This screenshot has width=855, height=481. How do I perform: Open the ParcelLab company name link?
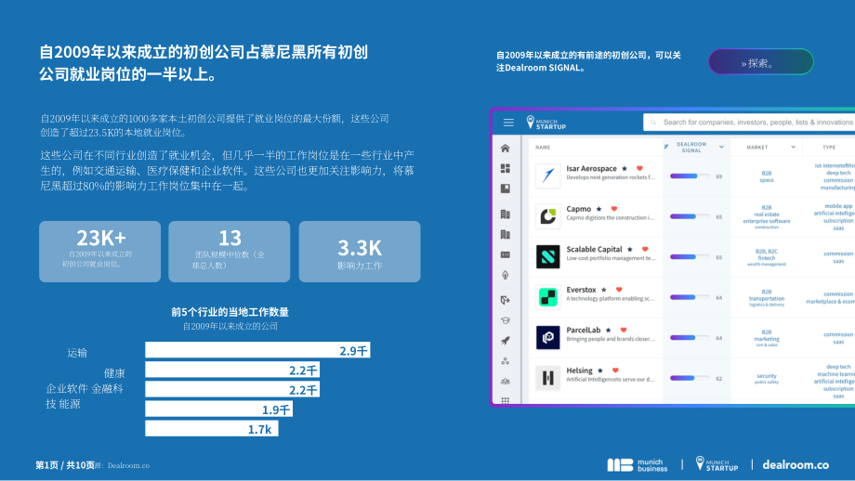click(x=583, y=331)
